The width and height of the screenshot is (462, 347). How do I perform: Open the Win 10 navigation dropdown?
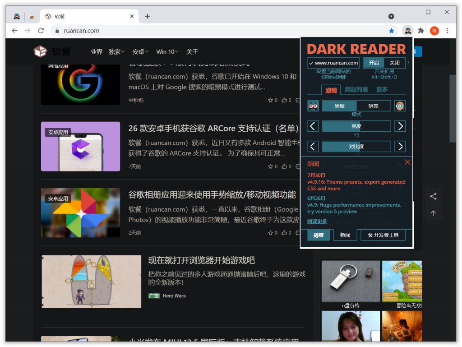167,52
